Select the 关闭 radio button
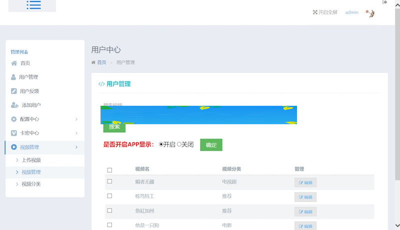Viewport: 400px width, 230px height. click(179, 145)
